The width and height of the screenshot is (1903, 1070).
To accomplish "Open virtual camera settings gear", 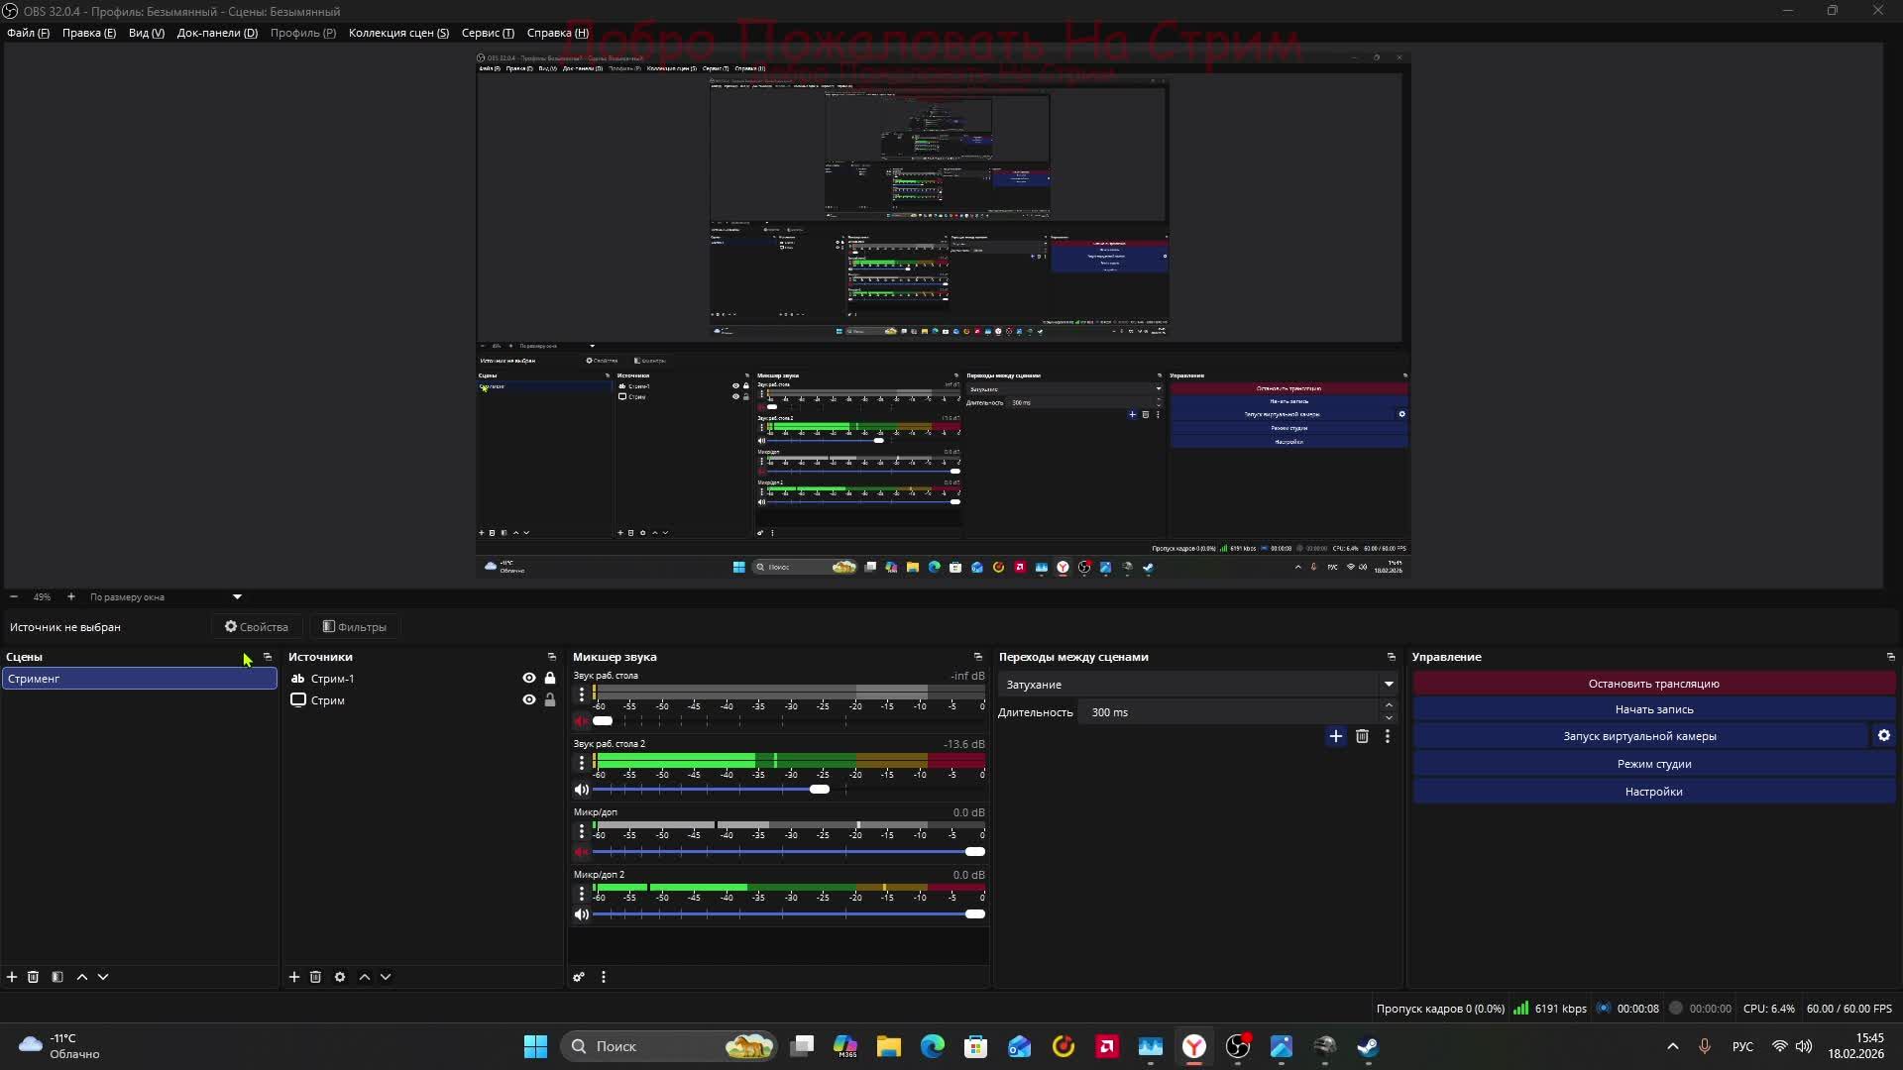I will pos(1883,736).
